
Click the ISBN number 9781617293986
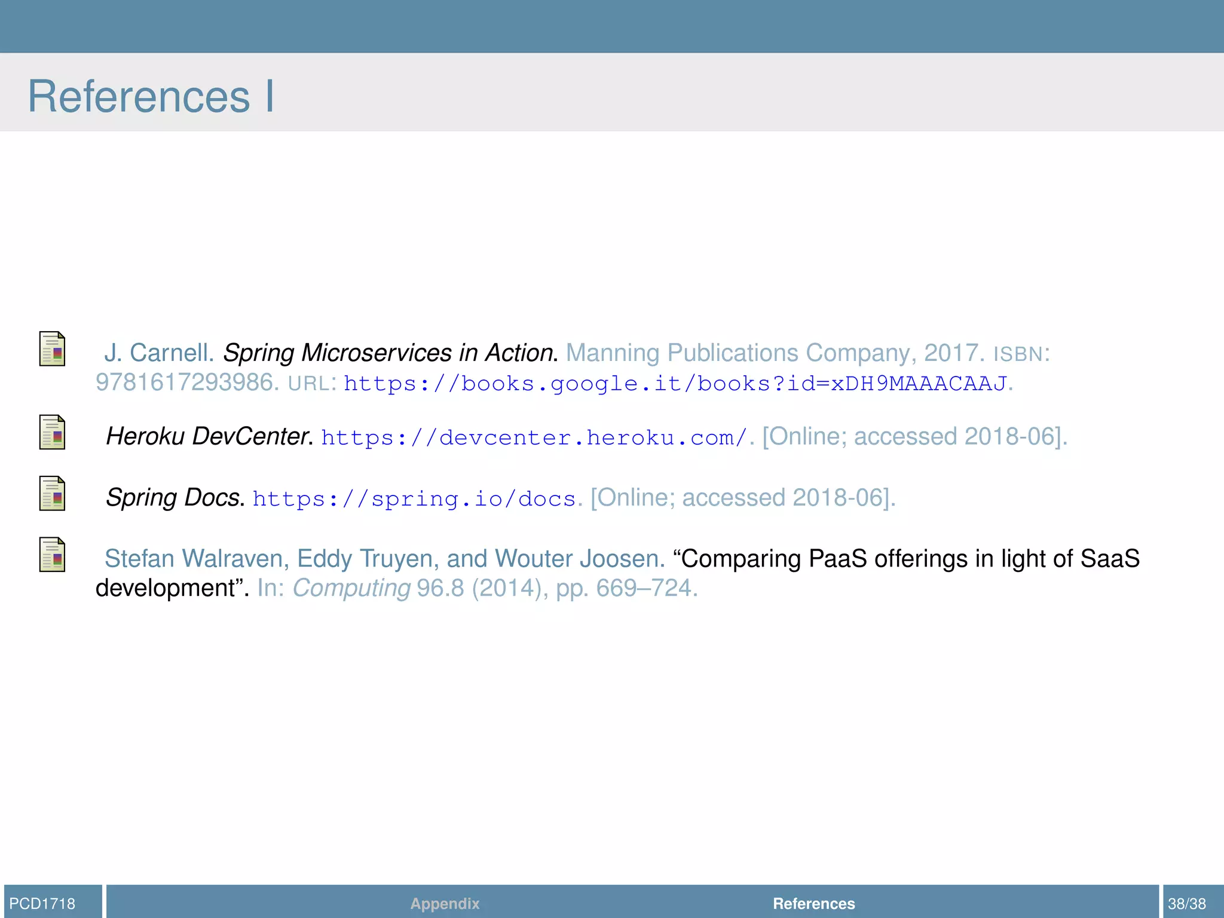tap(185, 382)
